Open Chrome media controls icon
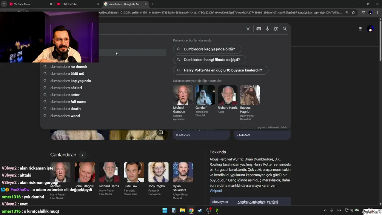This screenshot has height=215, width=382. [363, 13]
